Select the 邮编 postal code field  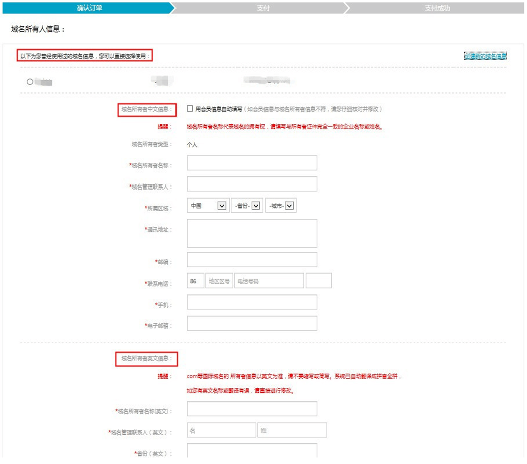click(251, 260)
